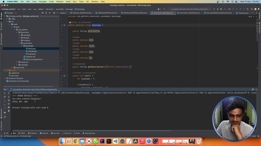This screenshot has height=146, width=261.
Task: Click the gutter implementations icon beside class Beverage
Action: (64, 25)
